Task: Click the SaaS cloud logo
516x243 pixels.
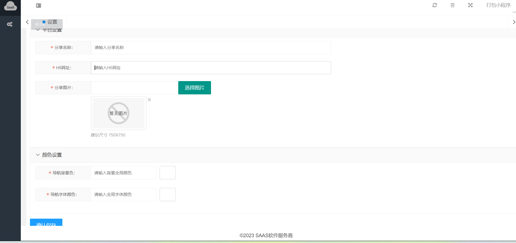Action: pos(10,6)
